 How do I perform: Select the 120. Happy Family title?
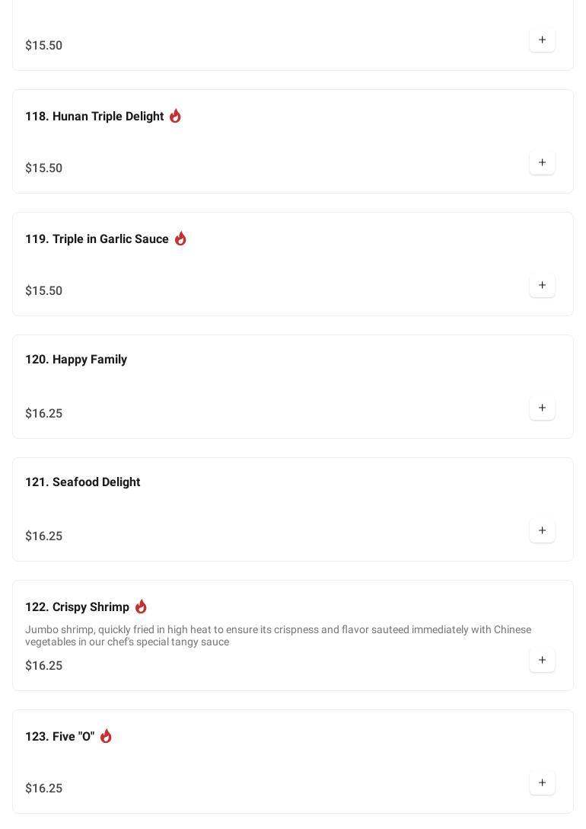[76, 360]
